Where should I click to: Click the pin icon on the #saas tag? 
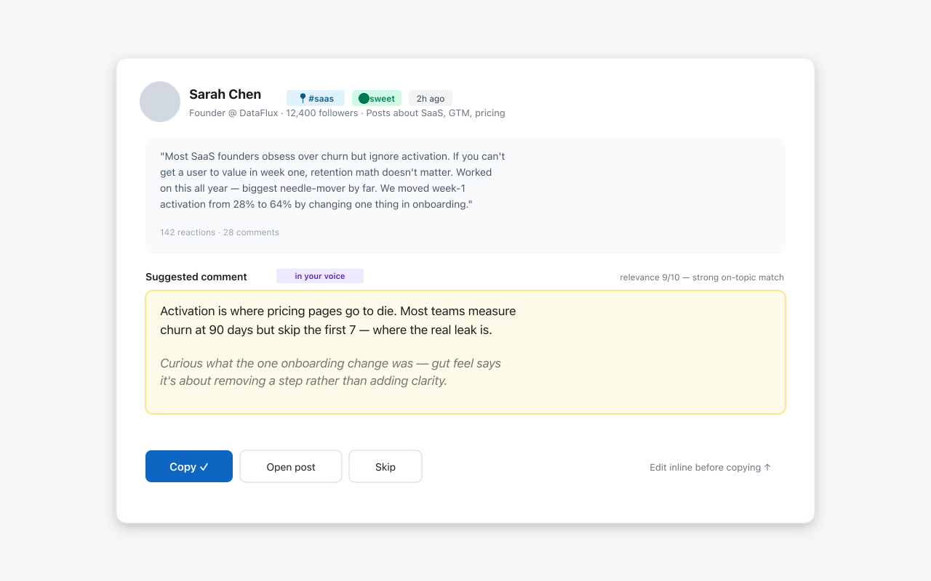coord(301,98)
